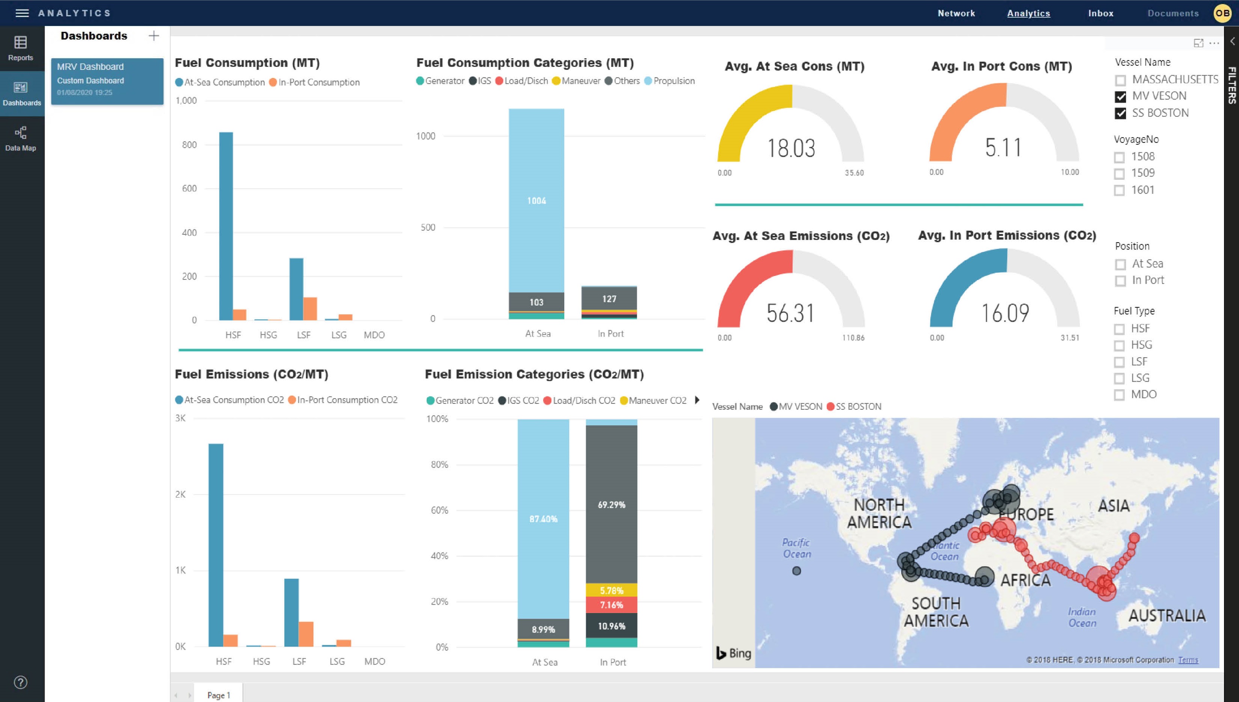Select the Dashboards sidebar icon
The width and height of the screenshot is (1239, 702).
point(21,93)
